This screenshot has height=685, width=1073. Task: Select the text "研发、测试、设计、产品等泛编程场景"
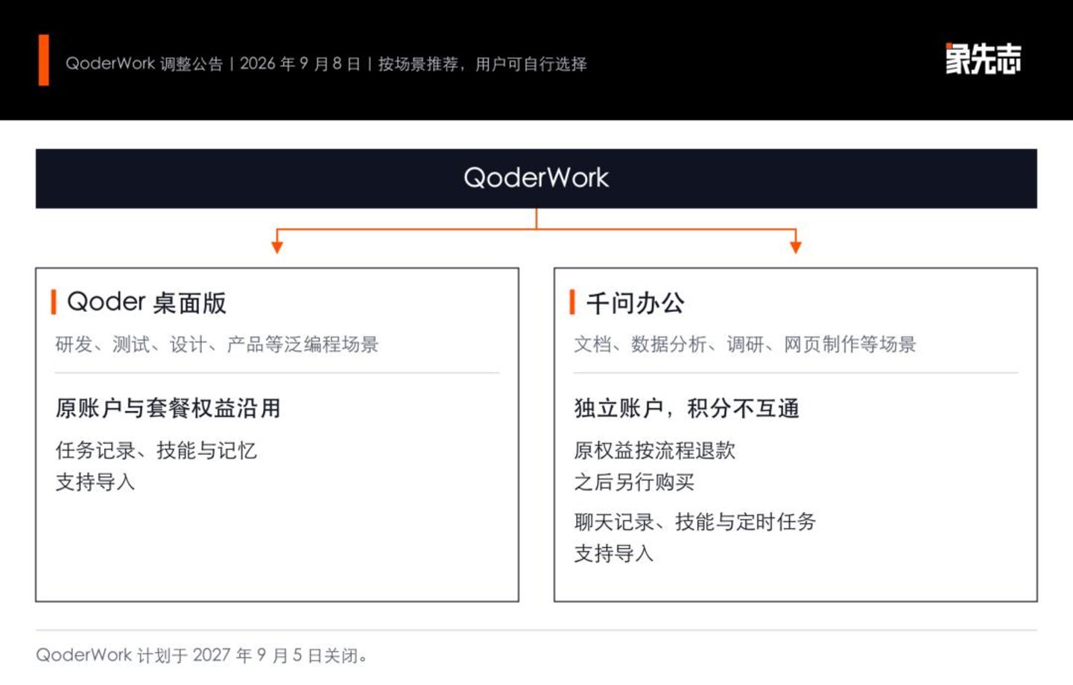(217, 344)
